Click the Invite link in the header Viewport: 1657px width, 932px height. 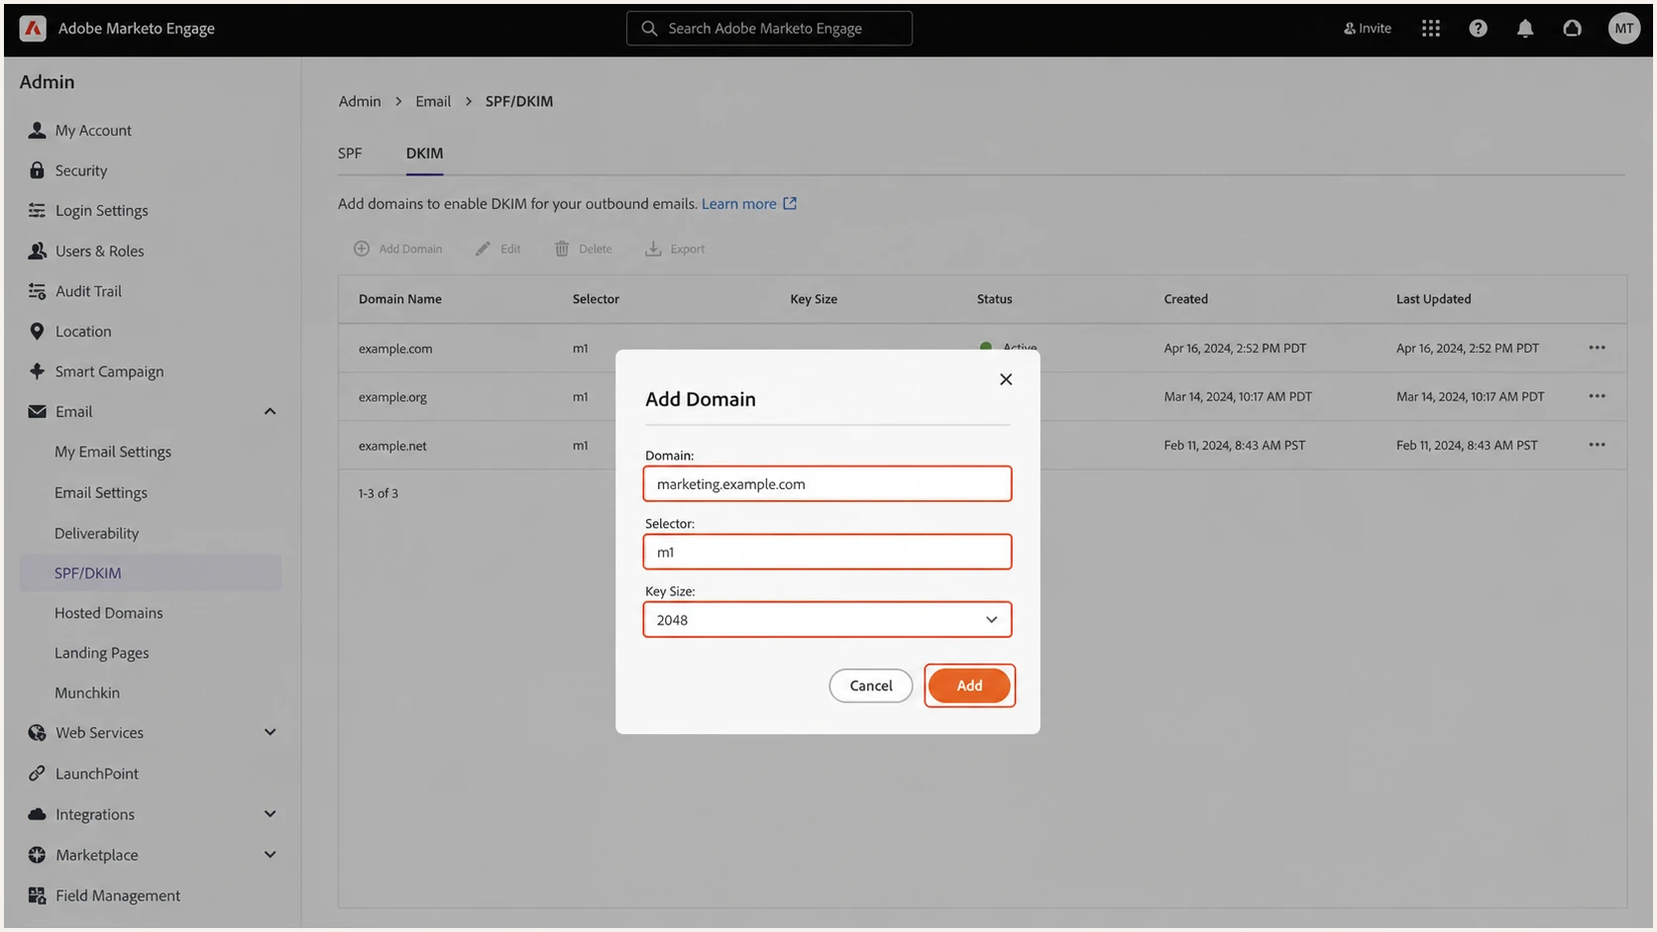point(1367,29)
